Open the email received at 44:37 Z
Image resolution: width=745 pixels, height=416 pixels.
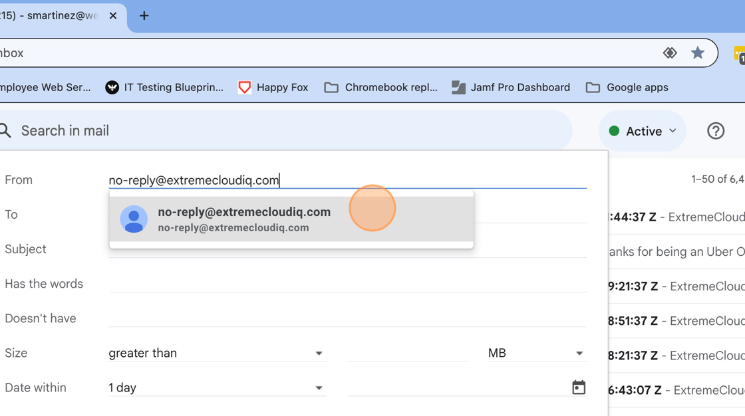point(676,217)
